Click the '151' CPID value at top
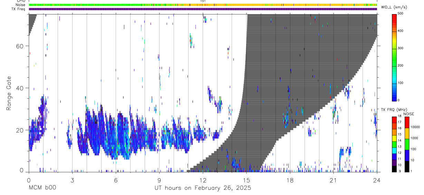 203,1
